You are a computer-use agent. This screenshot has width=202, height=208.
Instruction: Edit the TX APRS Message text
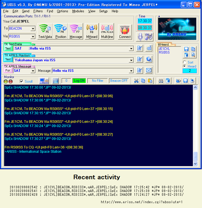[140, 70]
